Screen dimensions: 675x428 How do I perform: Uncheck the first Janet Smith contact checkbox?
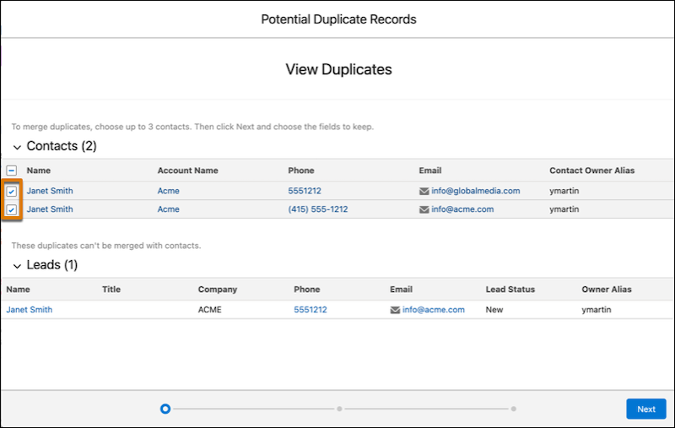[x=12, y=191]
